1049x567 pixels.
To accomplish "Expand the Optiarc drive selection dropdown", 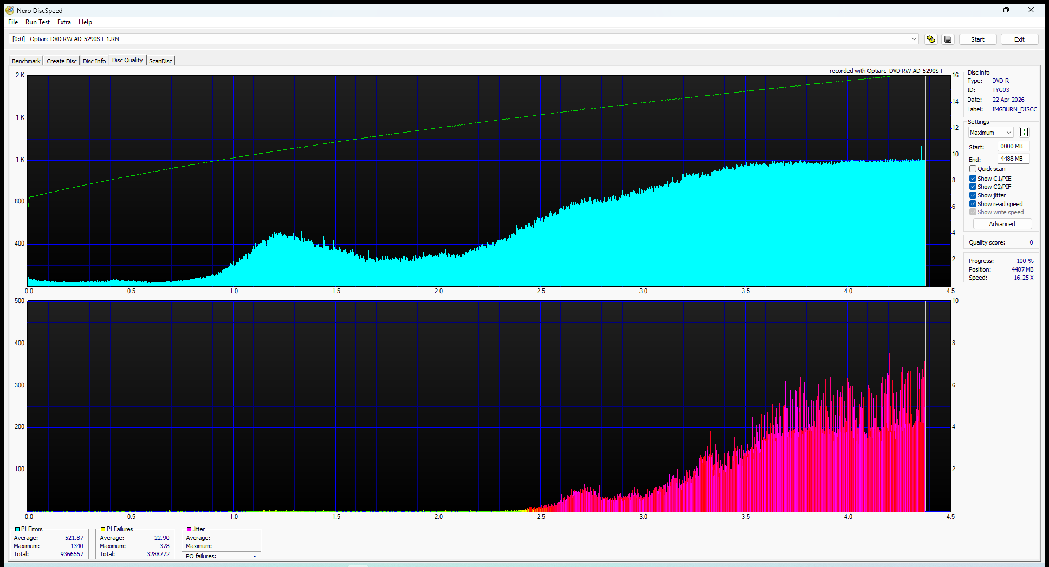I will click(914, 39).
